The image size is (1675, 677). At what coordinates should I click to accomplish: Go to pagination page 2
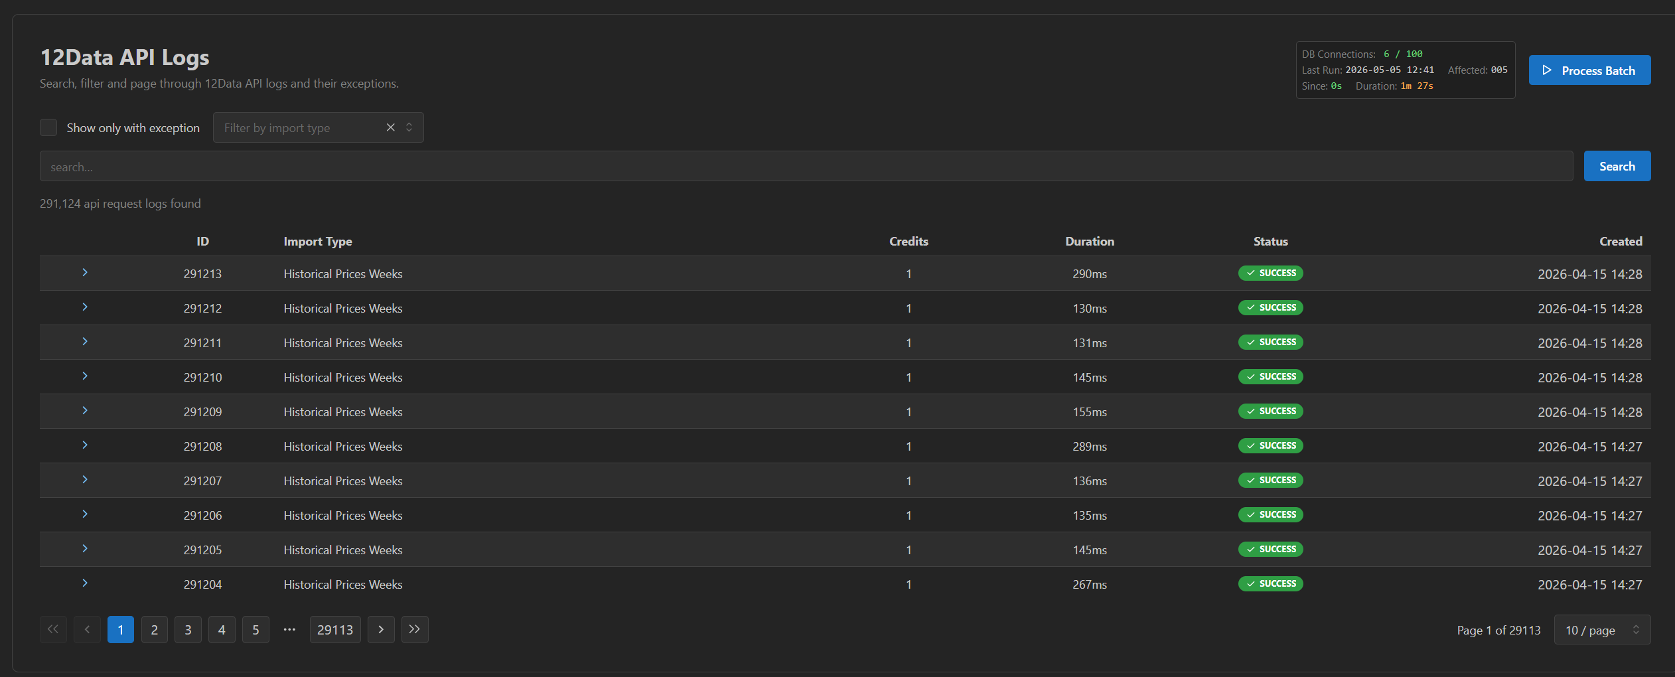point(155,630)
